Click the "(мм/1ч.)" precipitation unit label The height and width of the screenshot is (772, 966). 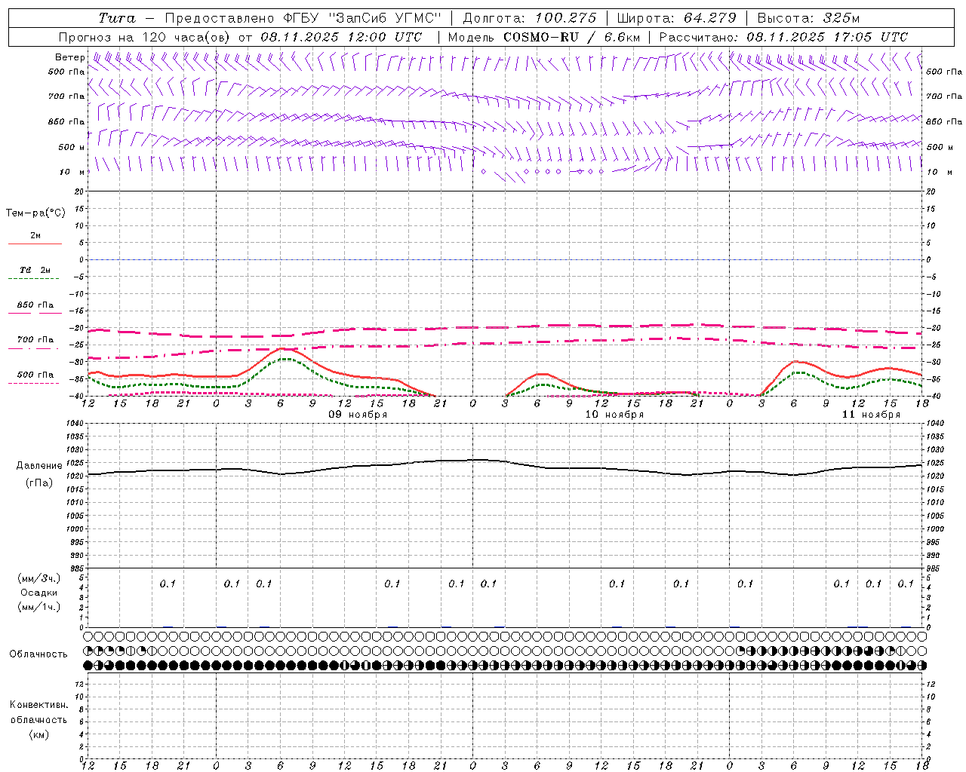38,607
